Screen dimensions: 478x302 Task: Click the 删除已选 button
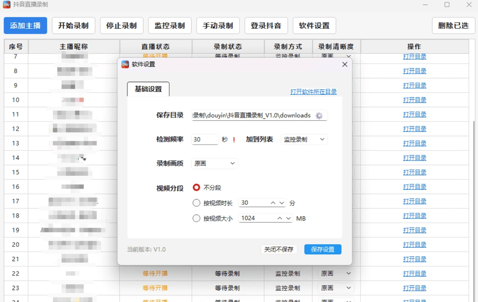[453, 26]
